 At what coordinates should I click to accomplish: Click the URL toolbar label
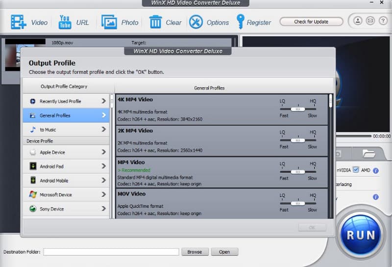(x=82, y=23)
